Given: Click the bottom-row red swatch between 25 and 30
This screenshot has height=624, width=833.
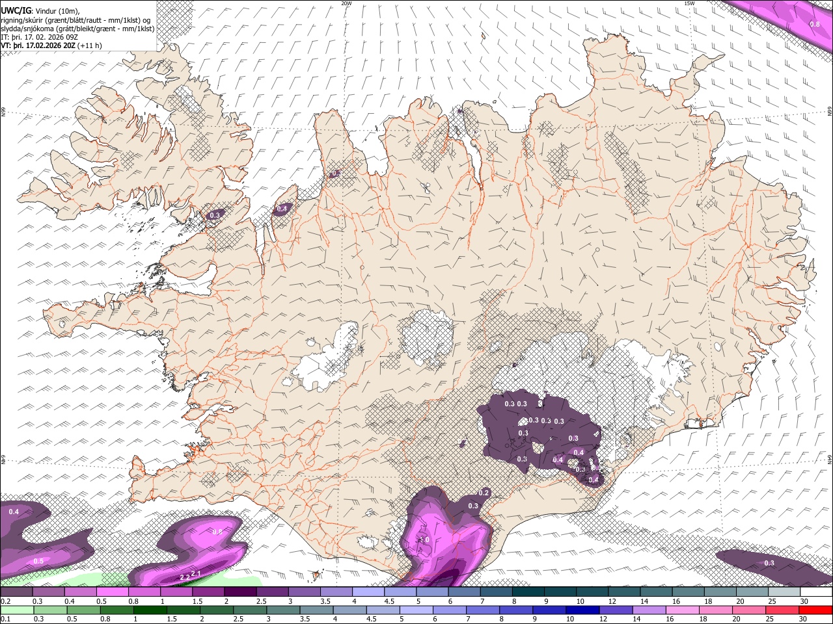Looking at the screenshot, I should click(781, 610).
